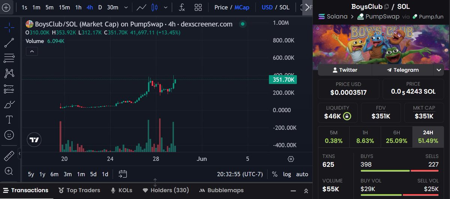This screenshot has height=199, width=450.
Task: Open the go-to-date calendar icon
Action: click(x=123, y=174)
